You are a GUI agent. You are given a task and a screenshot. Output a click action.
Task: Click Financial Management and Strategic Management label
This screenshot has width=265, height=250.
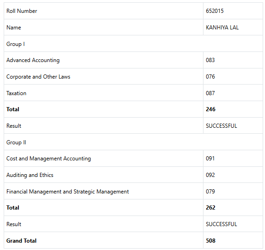[68, 192]
